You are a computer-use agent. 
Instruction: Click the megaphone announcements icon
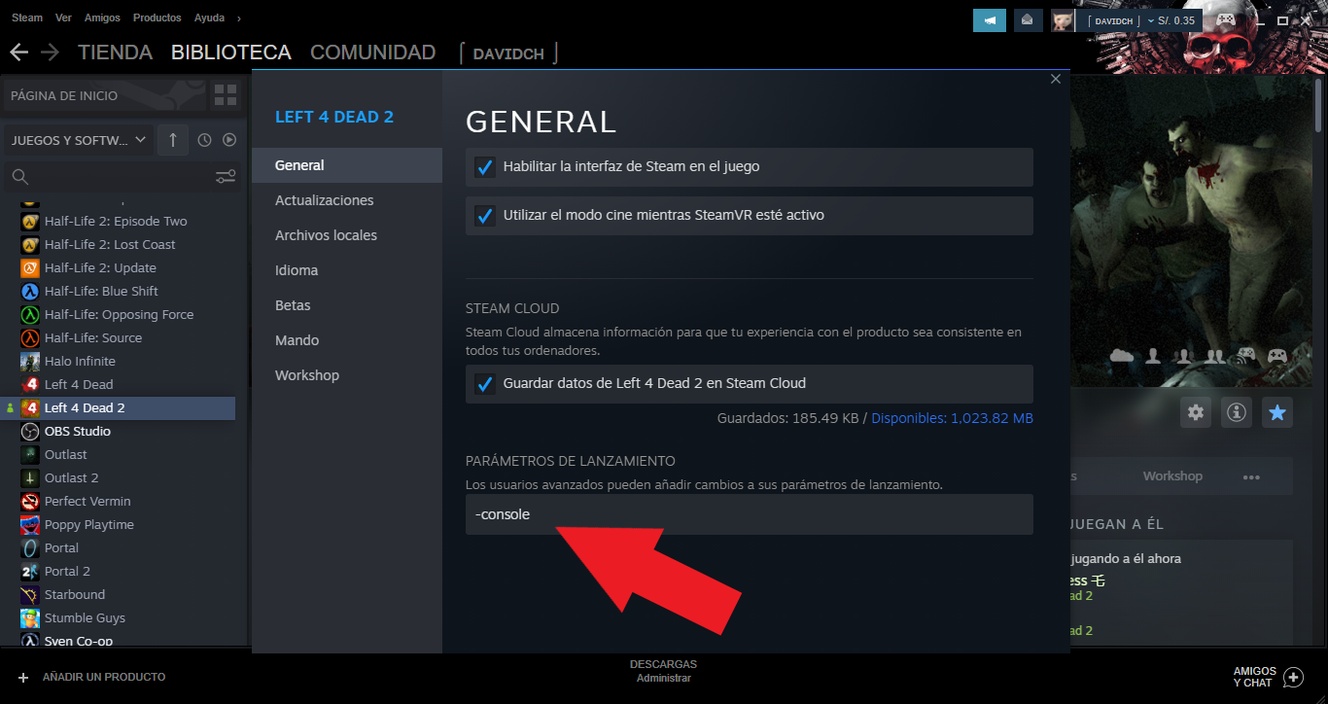point(990,19)
